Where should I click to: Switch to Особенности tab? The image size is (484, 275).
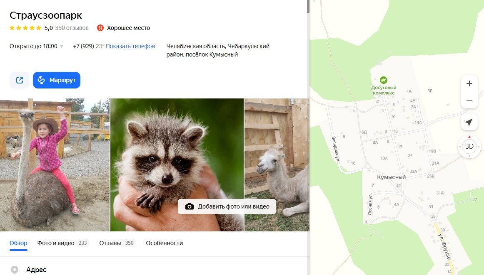coord(164,243)
